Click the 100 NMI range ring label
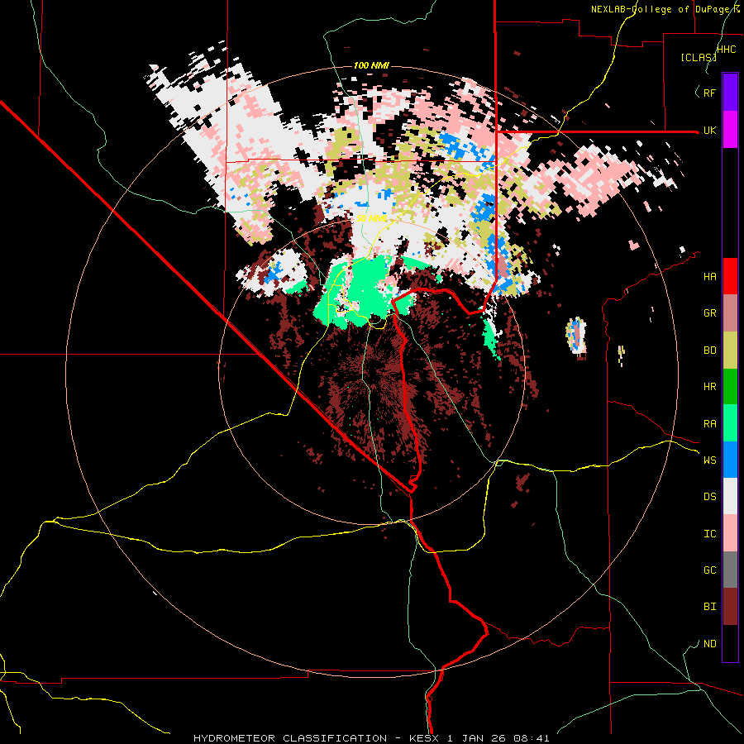744x744 pixels. point(371,65)
